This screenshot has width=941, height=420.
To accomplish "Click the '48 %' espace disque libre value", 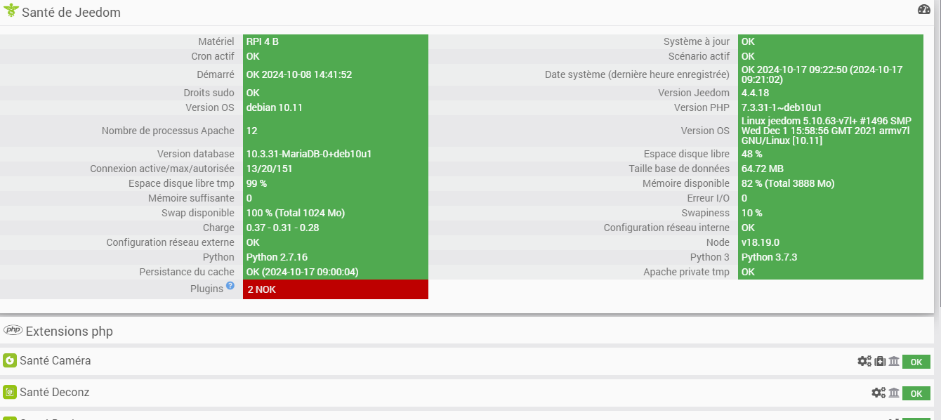I will [752, 154].
